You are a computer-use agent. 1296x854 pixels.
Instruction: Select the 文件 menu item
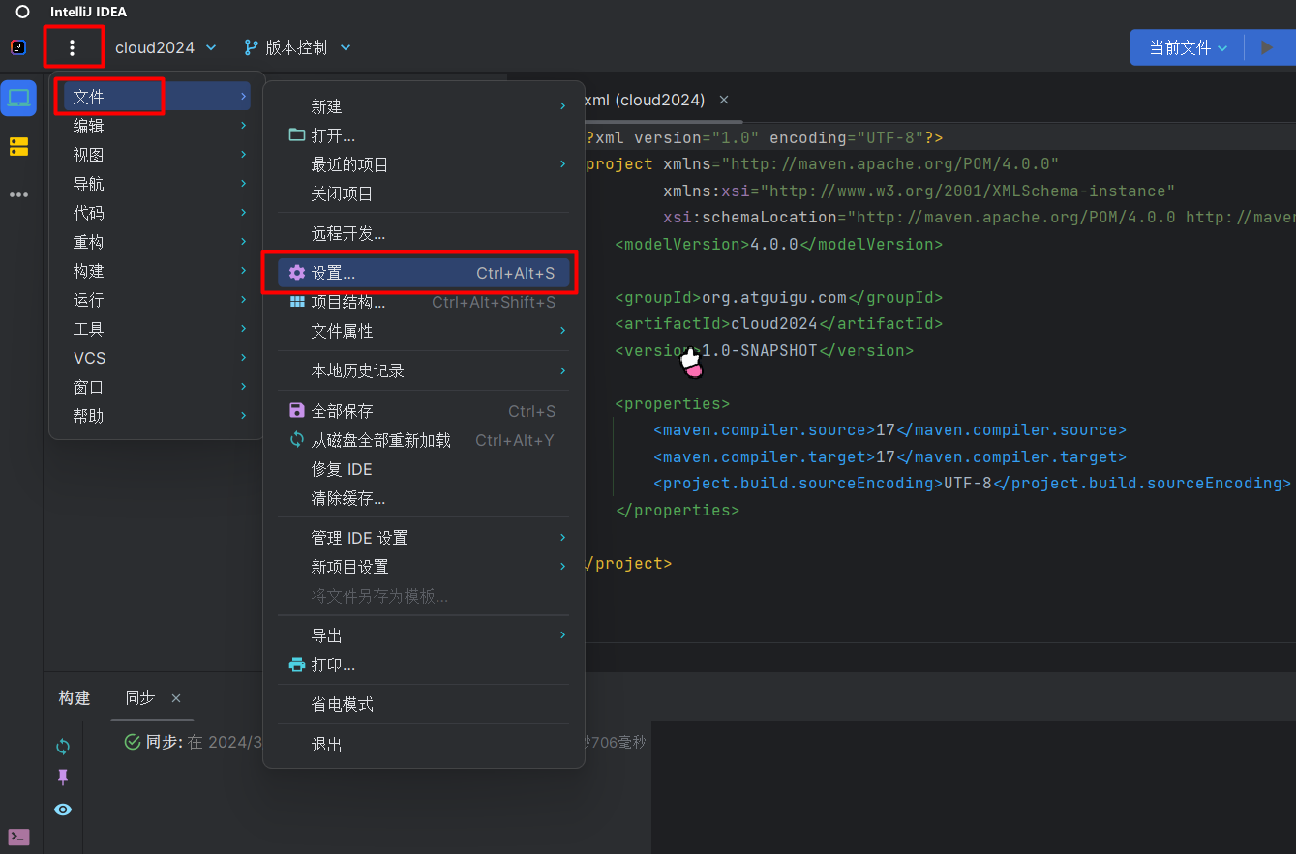157,97
